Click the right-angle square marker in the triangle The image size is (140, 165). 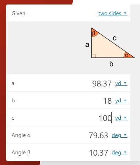point(93,56)
